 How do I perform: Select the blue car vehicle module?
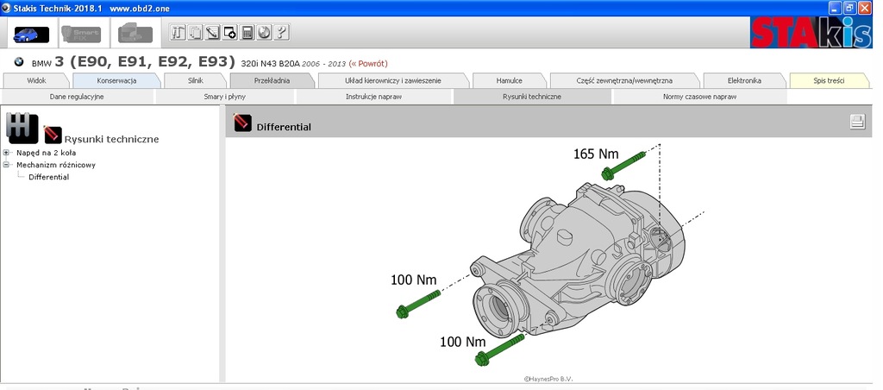click(x=31, y=35)
